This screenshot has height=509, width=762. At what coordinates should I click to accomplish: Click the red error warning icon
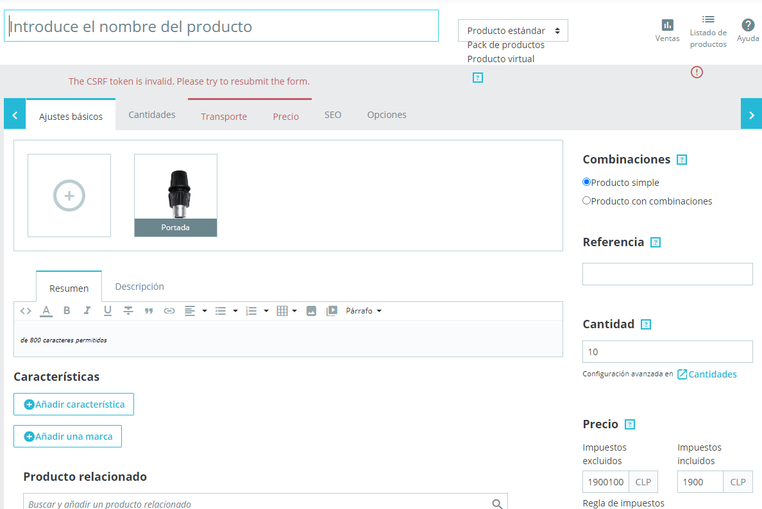pos(697,72)
